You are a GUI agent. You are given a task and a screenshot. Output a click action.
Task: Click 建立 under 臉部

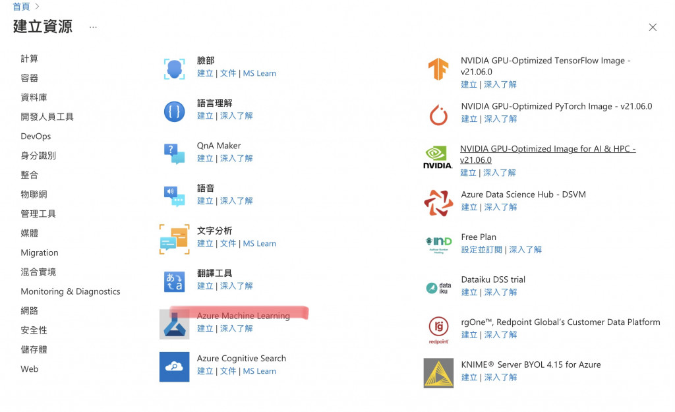click(x=206, y=73)
